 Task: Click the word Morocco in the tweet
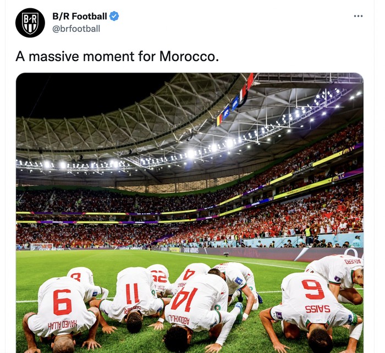tap(189, 56)
